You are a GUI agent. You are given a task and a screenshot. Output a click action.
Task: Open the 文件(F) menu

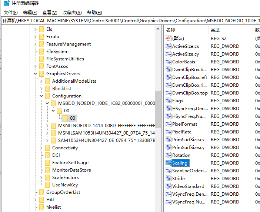pos(10,13)
